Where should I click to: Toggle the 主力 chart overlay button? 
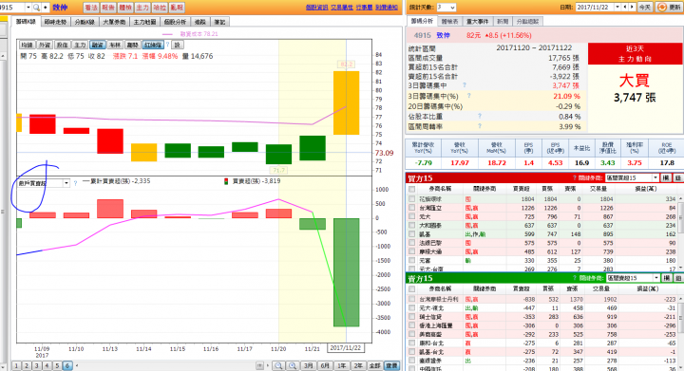pyautogui.click(x=80, y=45)
